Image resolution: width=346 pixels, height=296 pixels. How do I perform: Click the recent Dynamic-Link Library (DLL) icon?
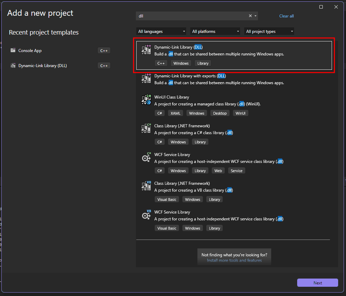(13, 65)
